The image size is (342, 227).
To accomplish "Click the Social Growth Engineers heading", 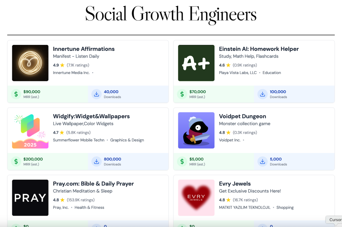I will point(171,14).
